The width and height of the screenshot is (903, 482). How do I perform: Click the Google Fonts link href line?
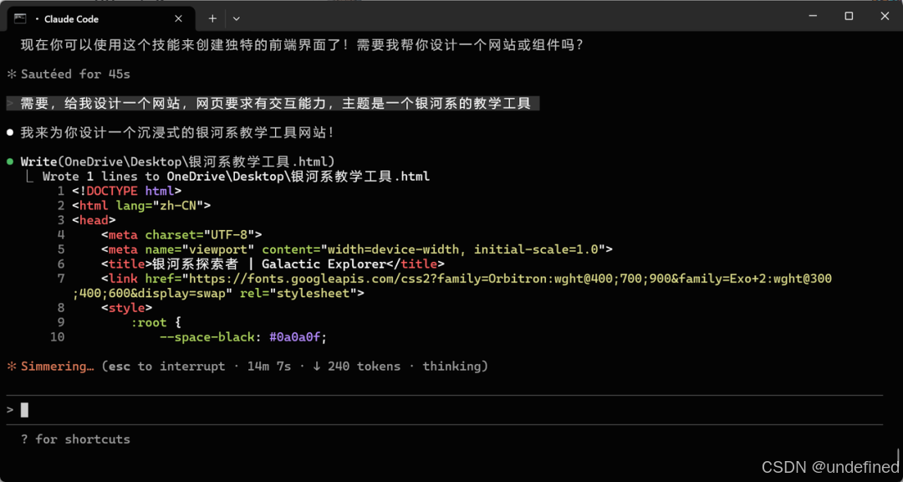[467, 279]
